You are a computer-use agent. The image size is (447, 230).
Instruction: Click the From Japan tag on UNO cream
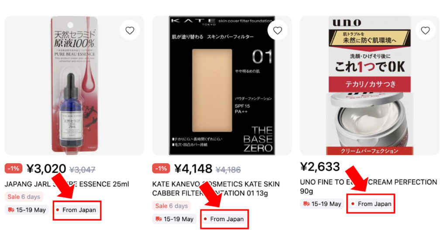pos(371,204)
